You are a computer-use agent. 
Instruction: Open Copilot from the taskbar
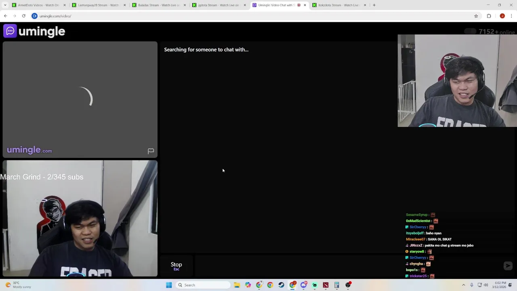(248, 285)
